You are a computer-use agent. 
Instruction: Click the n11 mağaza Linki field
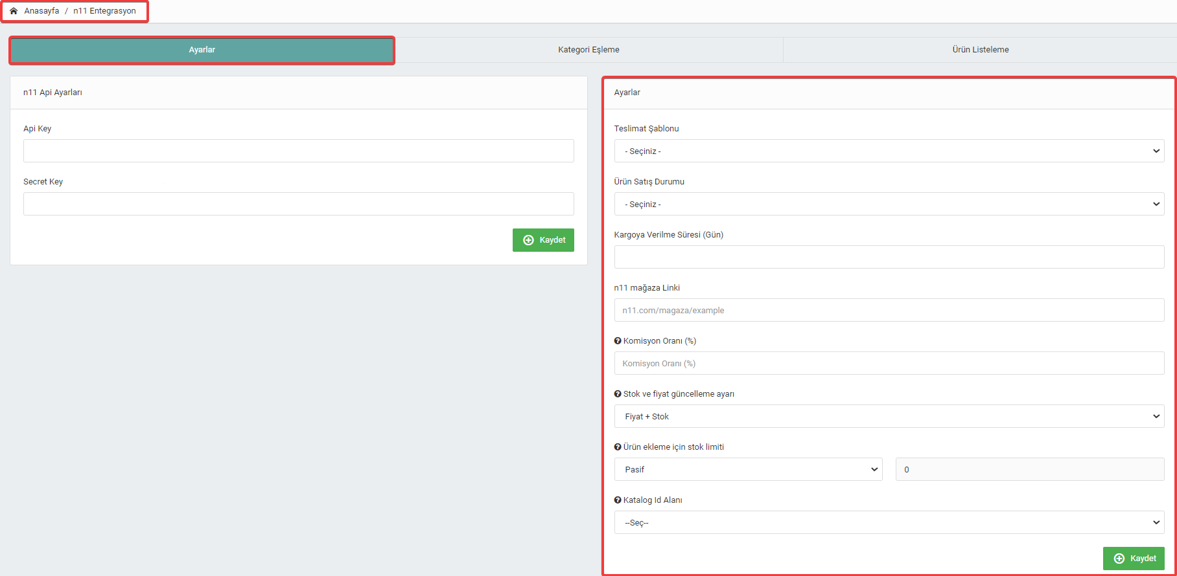[x=889, y=310]
